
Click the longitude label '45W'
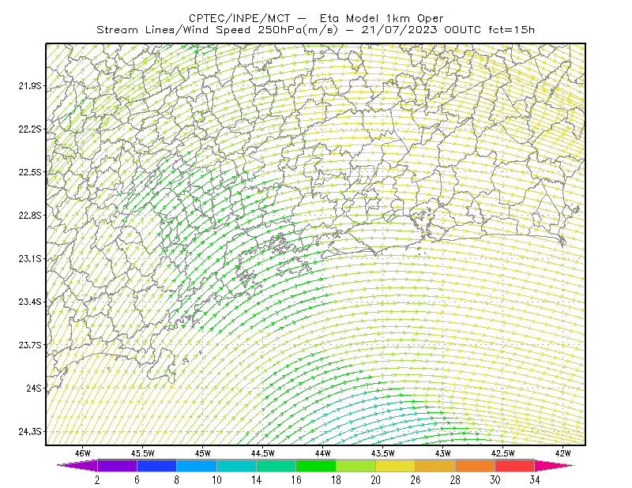click(203, 453)
